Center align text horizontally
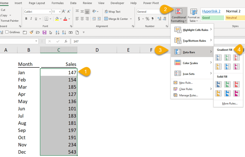This screenshot has width=245, height=157. coord(82,19)
